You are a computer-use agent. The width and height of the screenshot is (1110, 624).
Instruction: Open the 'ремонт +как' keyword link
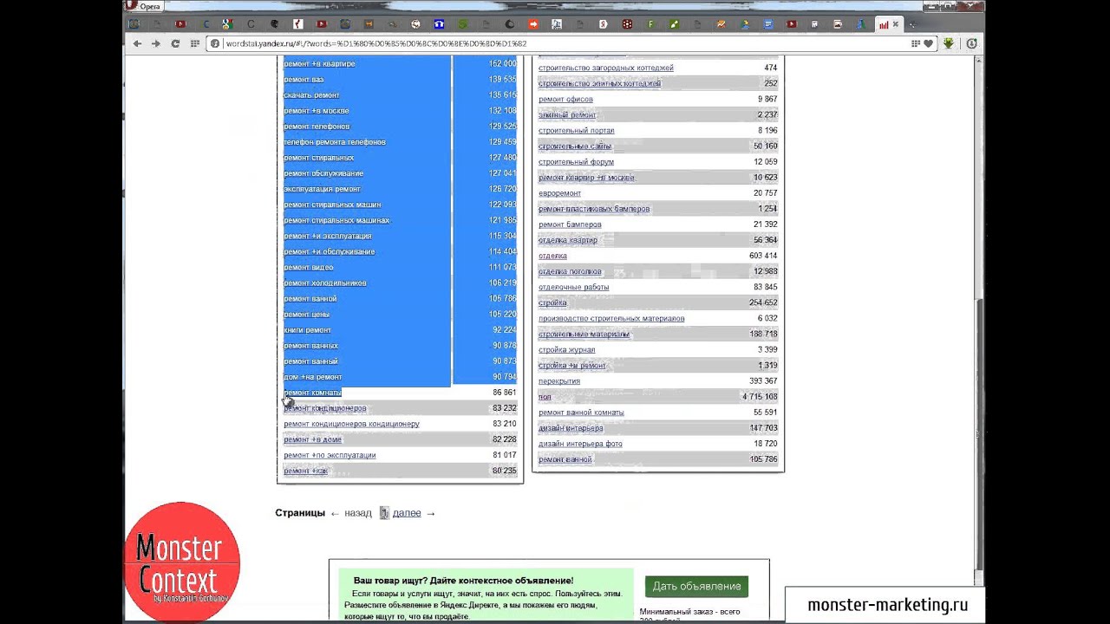tap(305, 471)
